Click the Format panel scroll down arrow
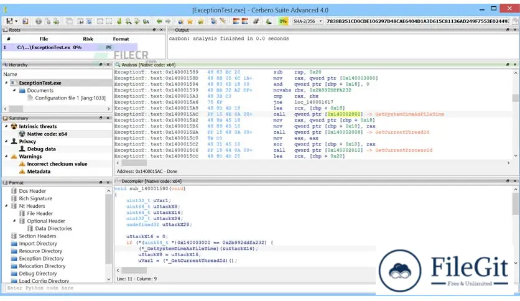This screenshot has height=301, width=520. tap(108, 279)
